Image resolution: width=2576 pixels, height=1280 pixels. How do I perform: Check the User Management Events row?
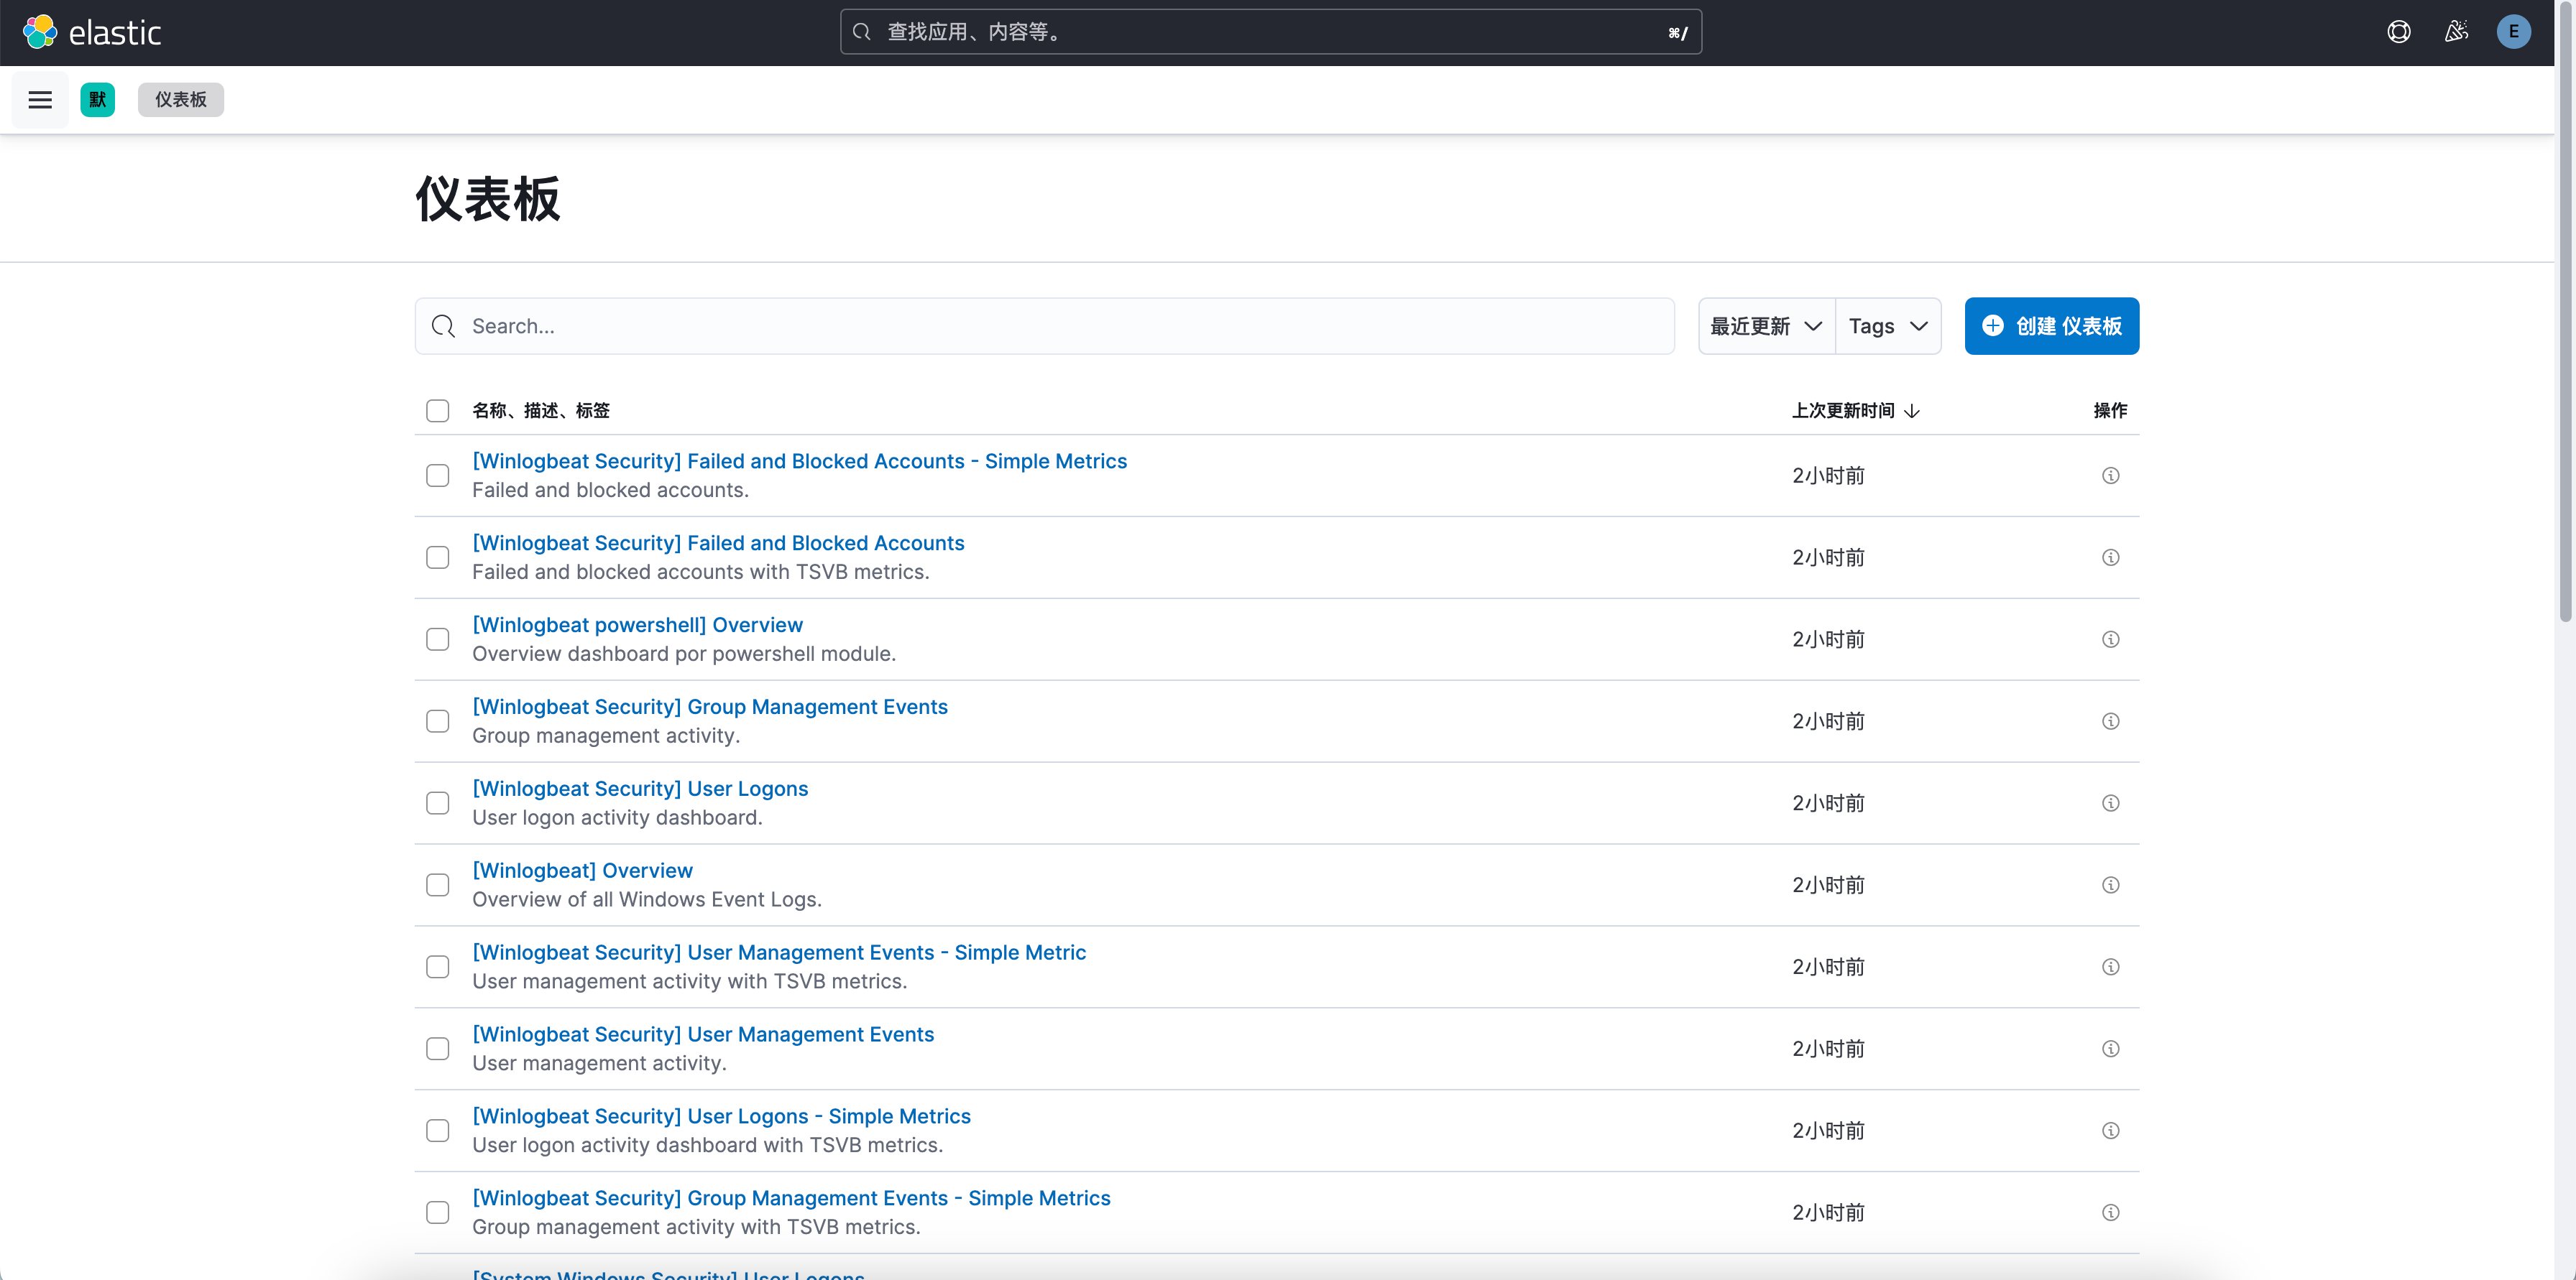437,1049
